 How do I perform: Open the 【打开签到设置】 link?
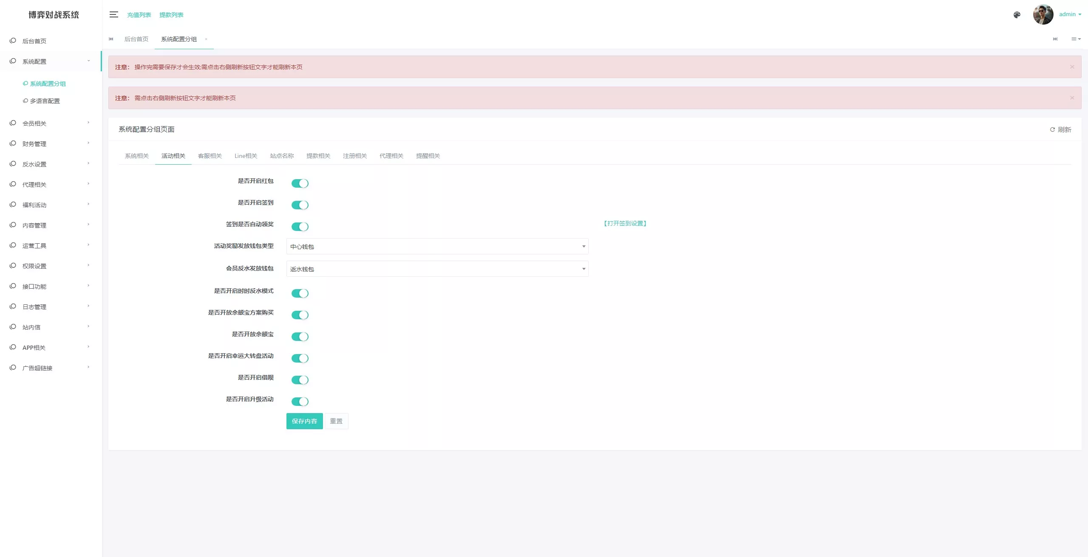coord(625,223)
